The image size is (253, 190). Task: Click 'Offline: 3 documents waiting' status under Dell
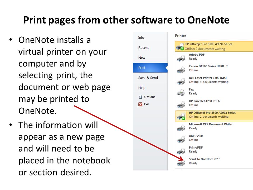pos(209,82)
